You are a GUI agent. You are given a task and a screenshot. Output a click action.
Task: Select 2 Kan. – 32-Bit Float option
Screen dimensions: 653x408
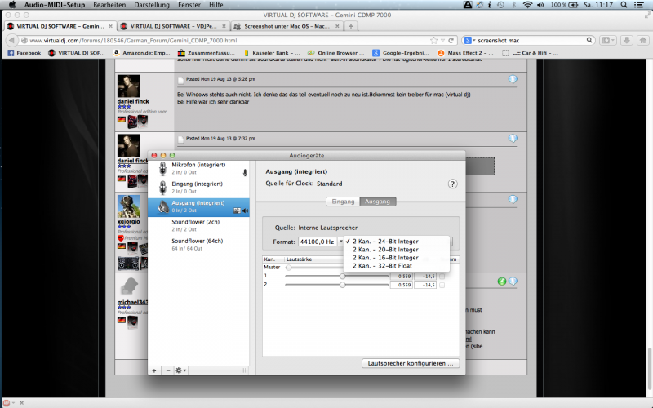(x=382, y=266)
